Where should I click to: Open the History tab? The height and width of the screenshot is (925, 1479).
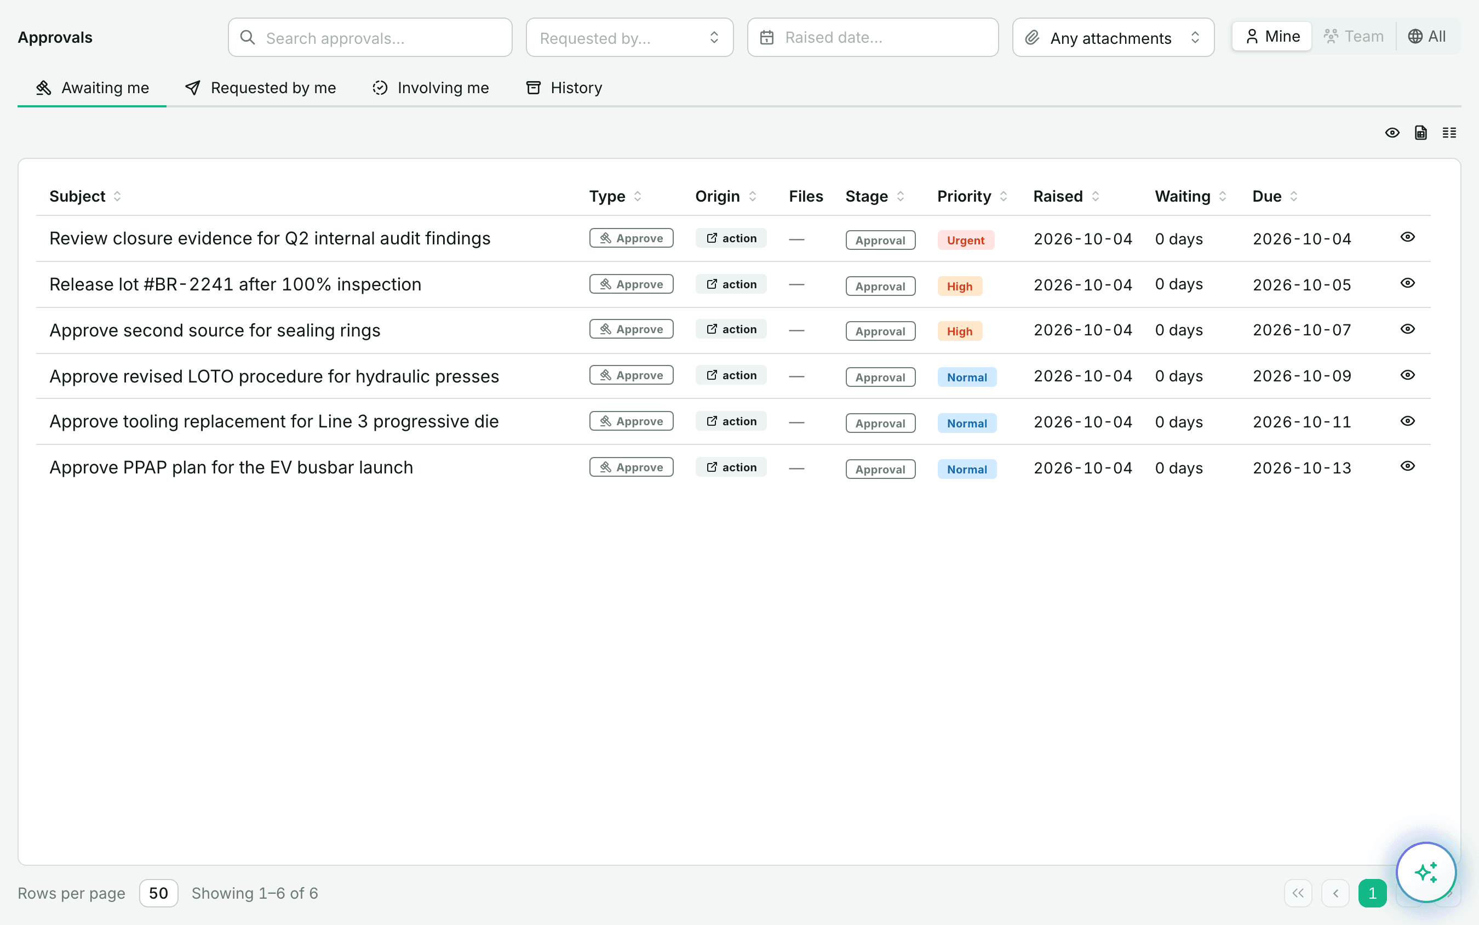[x=564, y=88]
